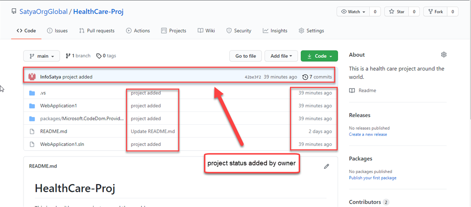The height and width of the screenshot is (207, 471).
Task: Open the Pull requests tab
Action: (97, 31)
